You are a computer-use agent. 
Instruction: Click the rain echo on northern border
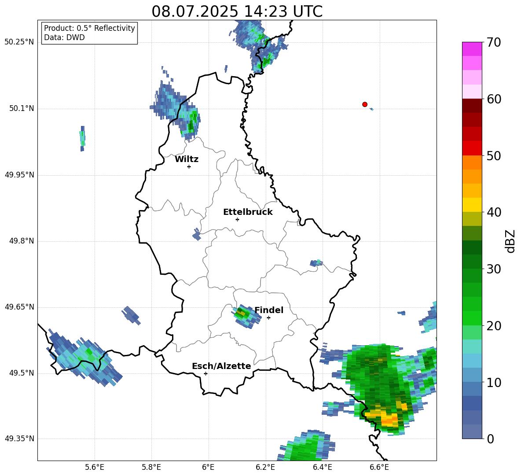pyautogui.click(x=260, y=46)
